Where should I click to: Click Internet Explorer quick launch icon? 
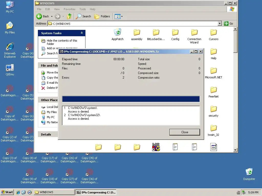click(x=18, y=192)
